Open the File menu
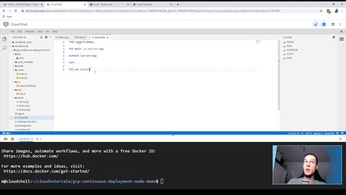 [x=12, y=31]
